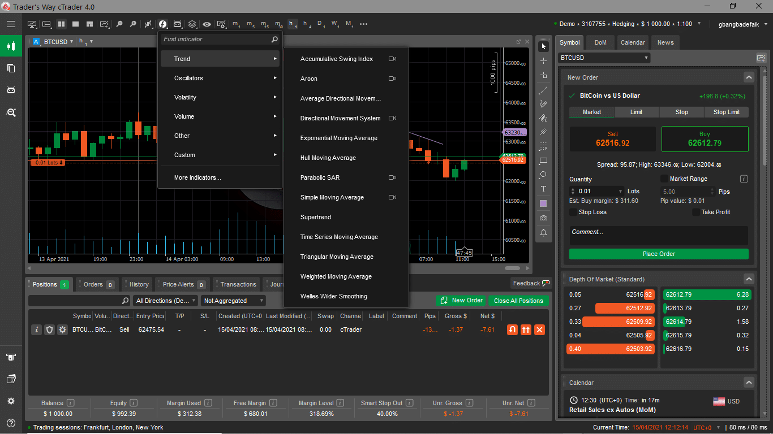Select the h1 timeframe in toolbar
773x434 pixels.
click(293, 24)
